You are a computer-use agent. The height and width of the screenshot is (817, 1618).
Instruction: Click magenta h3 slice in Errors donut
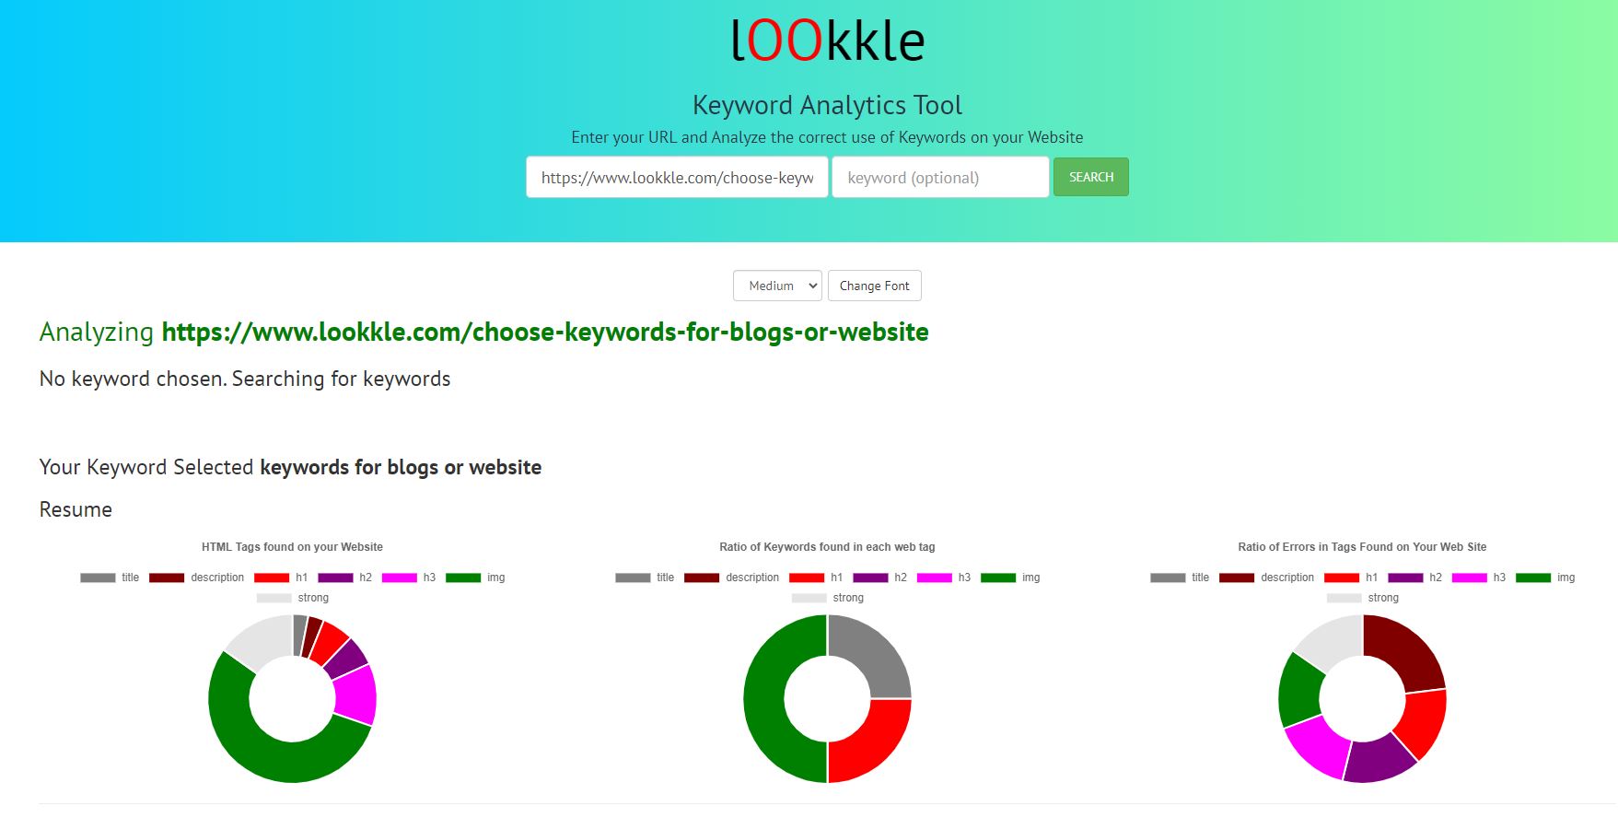(x=1317, y=745)
